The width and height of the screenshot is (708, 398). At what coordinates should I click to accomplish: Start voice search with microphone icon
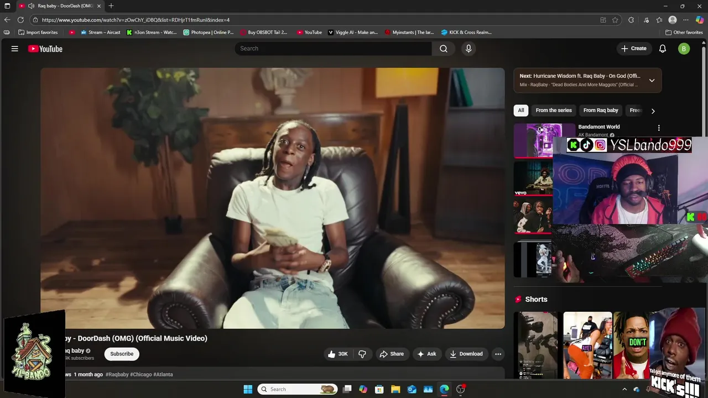point(468,49)
